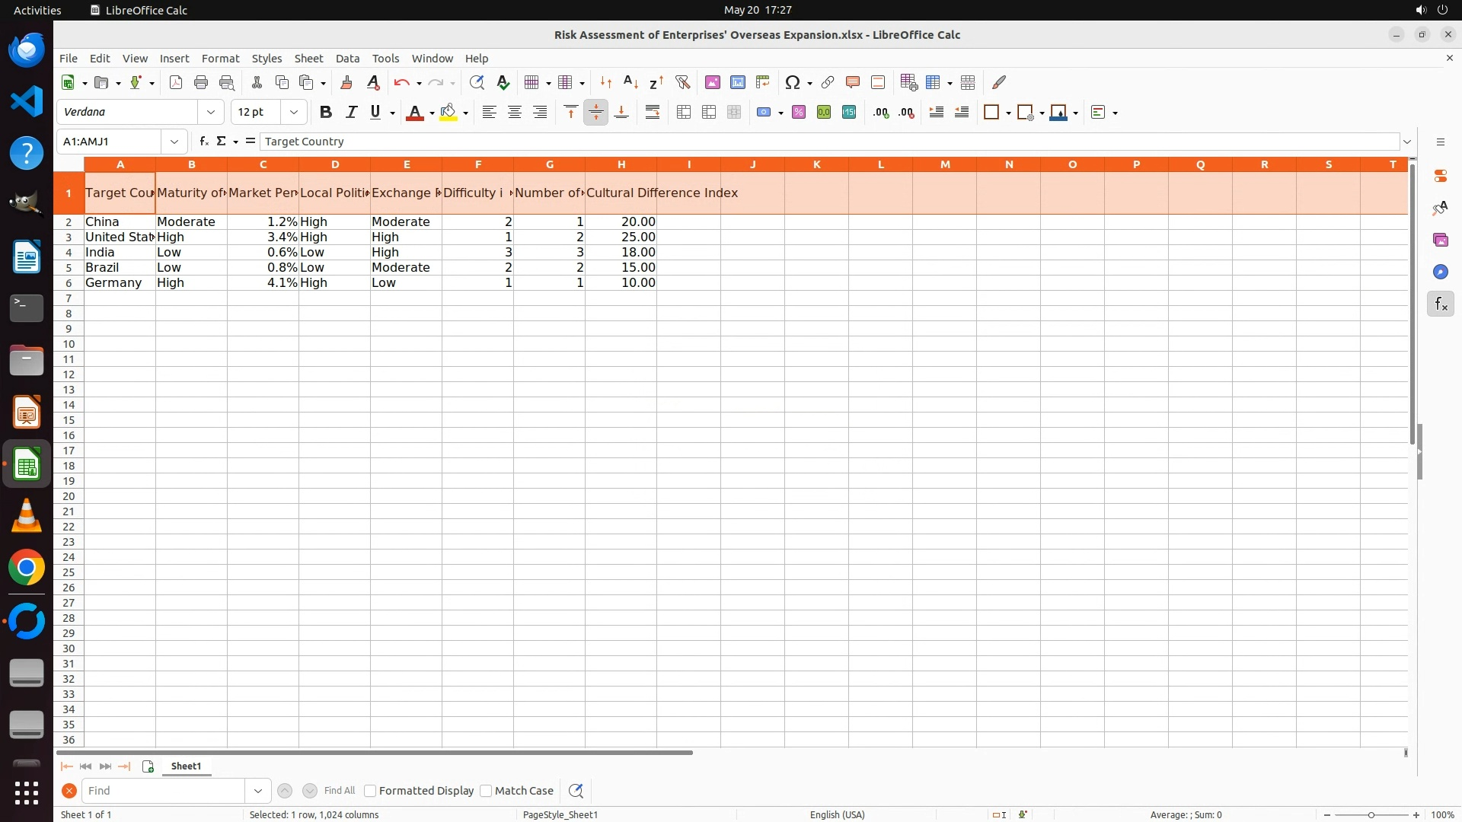
Task: Open the Functions sidebar panel
Action: (x=1441, y=304)
